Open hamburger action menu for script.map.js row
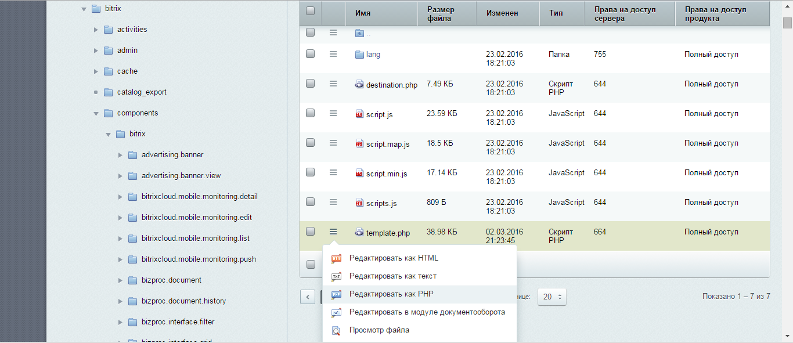Viewport: 793px width, 343px height. coord(333,143)
